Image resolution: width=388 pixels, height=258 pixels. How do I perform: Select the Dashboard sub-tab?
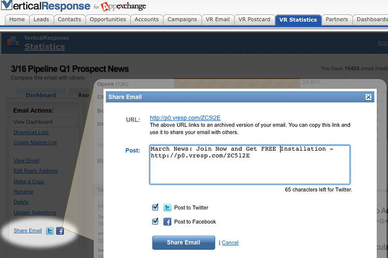pyautogui.click(x=41, y=95)
